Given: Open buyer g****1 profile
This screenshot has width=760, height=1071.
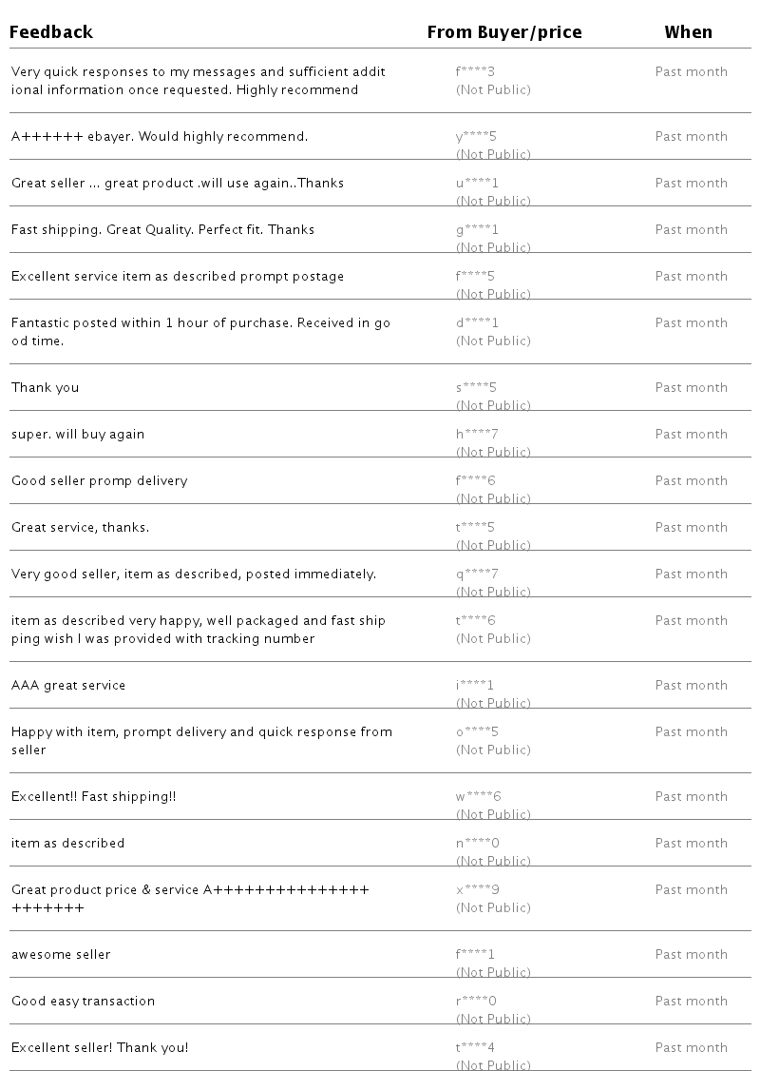Looking at the screenshot, I should coord(477,229).
